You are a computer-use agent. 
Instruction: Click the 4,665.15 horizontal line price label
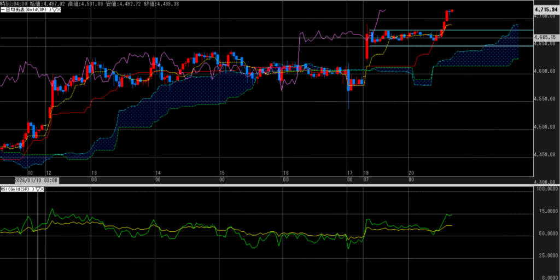[x=545, y=37]
